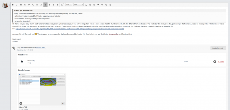The width and height of the screenshot is (230, 110).
Task: Toggle bold formatting in the editor toolbar
Action: [x=13, y=5]
